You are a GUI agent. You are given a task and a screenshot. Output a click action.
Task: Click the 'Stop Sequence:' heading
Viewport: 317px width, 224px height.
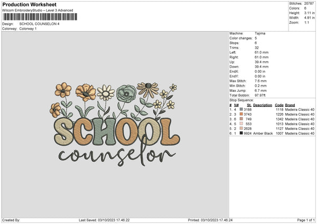click(x=241, y=100)
